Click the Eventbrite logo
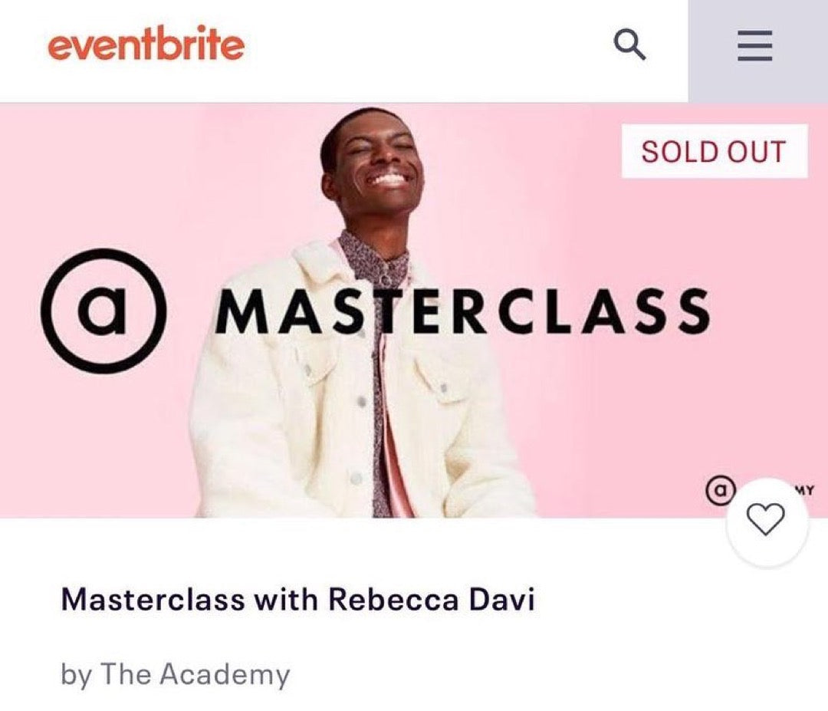This screenshot has width=828, height=711. pyautogui.click(x=146, y=46)
